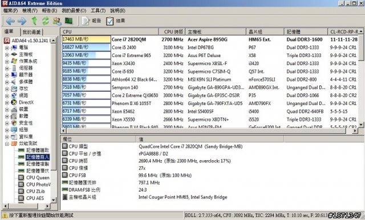Expand the 作業系統 tree node
The image size is (365, 220).
pos(7,62)
